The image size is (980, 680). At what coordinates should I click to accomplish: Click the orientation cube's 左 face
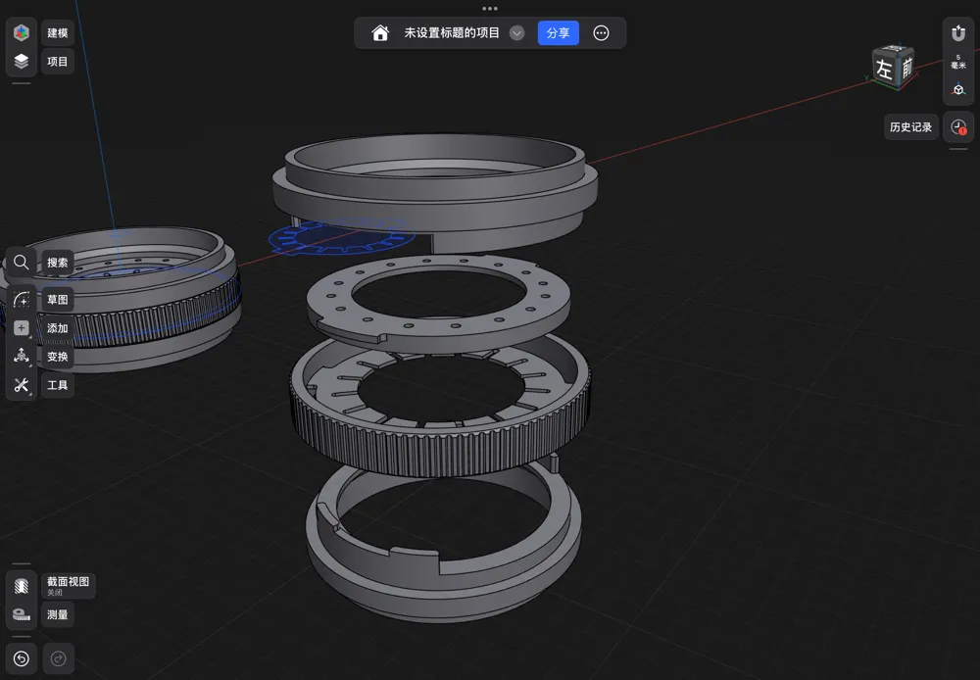pos(884,69)
